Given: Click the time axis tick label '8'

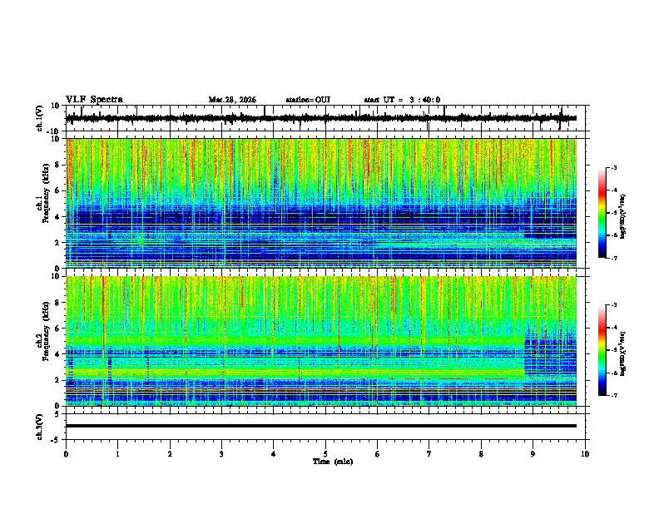Looking at the screenshot, I should tap(481, 454).
